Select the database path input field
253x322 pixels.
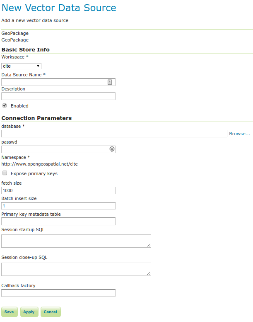(x=114, y=134)
